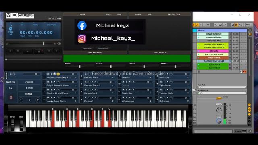The image size is (258, 145).
Task: Click the Ableton automation arm curve icon
Action: pos(216,25)
